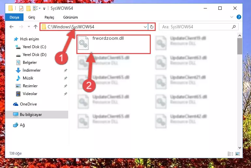Go back using the Back arrow

click(x=11, y=27)
